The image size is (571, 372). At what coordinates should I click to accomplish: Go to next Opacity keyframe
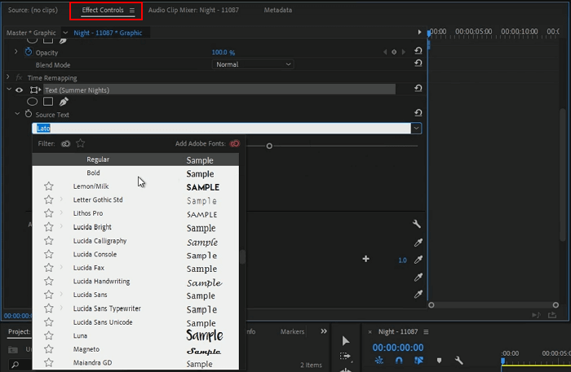(404, 52)
